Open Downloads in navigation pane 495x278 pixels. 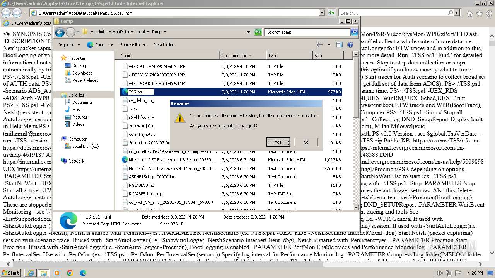click(x=82, y=73)
